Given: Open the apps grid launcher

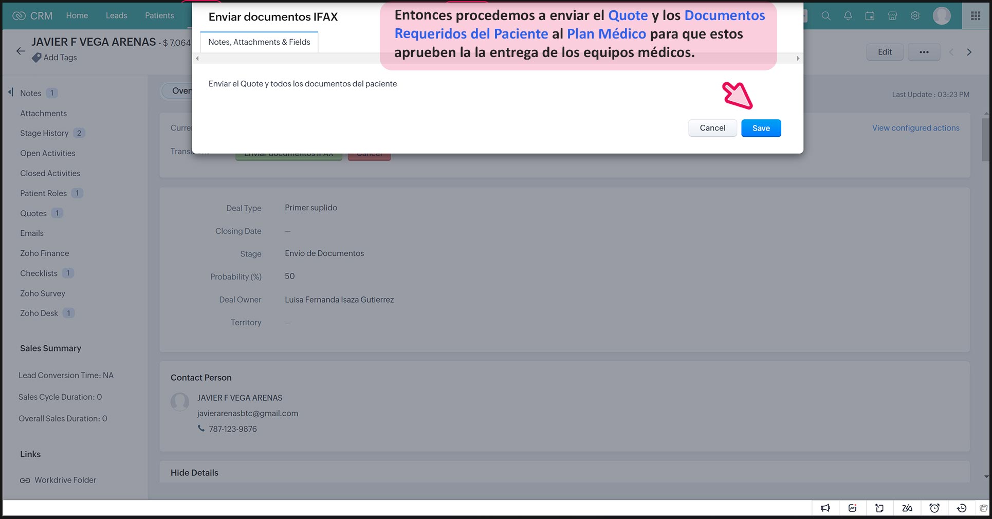Looking at the screenshot, I should point(976,16).
